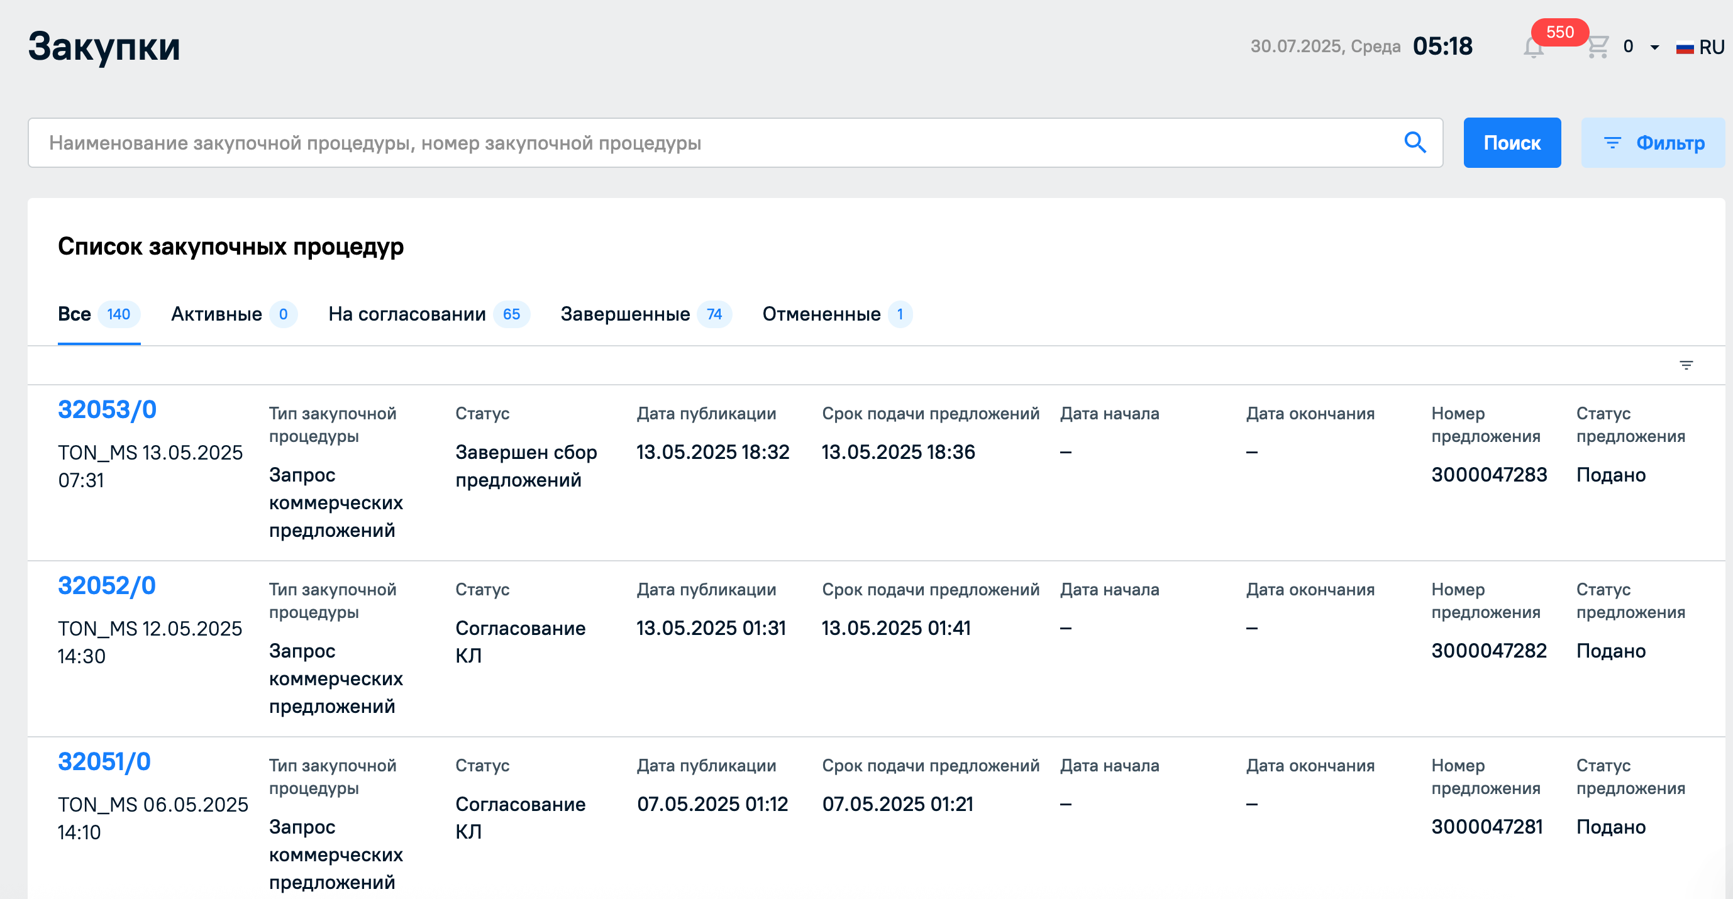The height and width of the screenshot is (899, 1733).
Task: Click proposal number 3000047283
Action: [x=1489, y=475]
